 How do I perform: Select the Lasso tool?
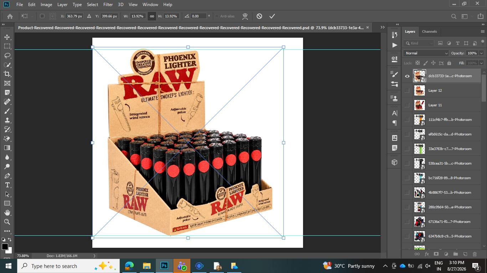click(x=7, y=55)
